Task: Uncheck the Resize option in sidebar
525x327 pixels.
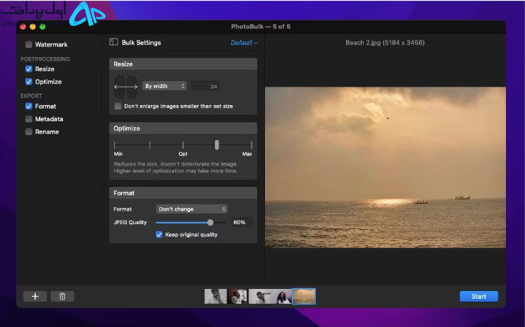Action: 29,69
